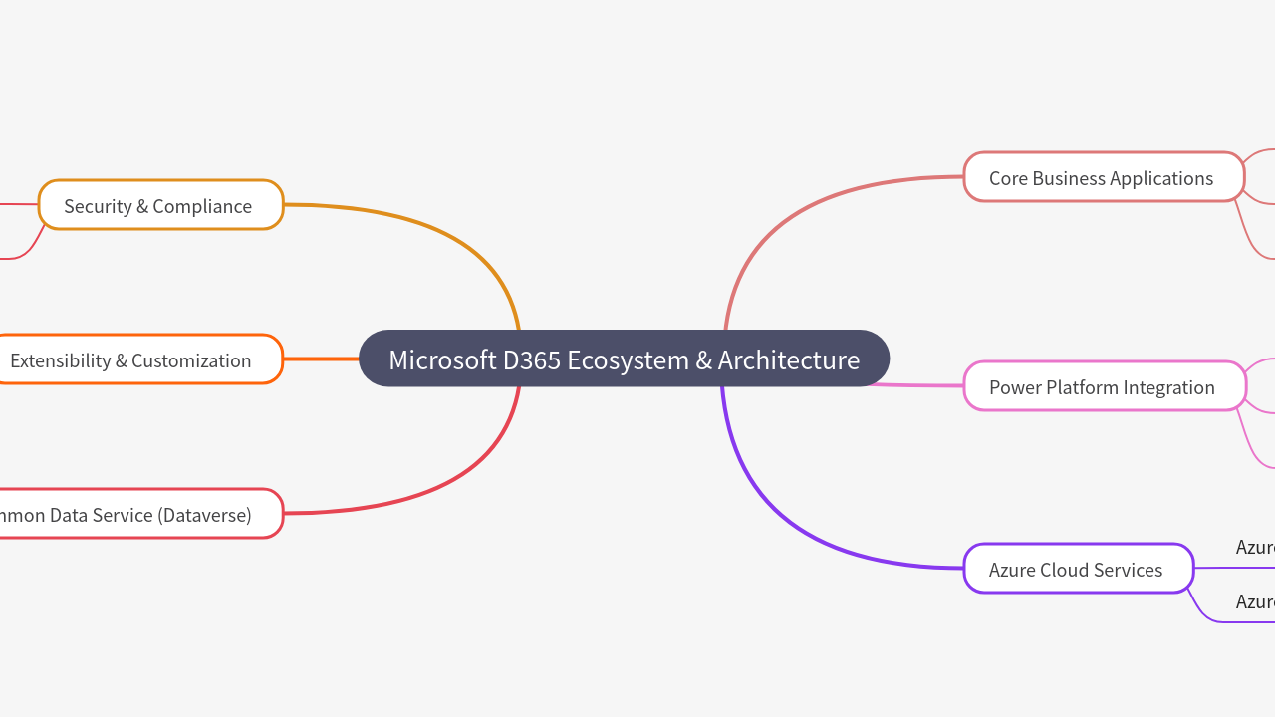Screen dimensions: 1275x717
Task: Click the upper Azure child label of Azure Cloud Services
Action: click(1254, 547)
